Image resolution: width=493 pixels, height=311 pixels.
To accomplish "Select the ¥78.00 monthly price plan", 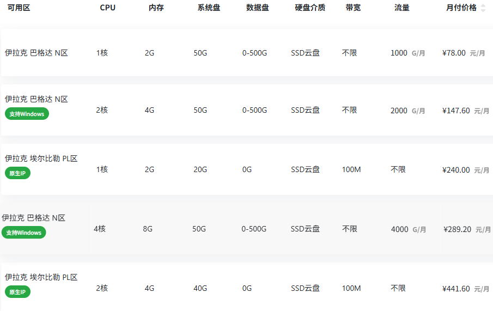I will tap(454, 53).
